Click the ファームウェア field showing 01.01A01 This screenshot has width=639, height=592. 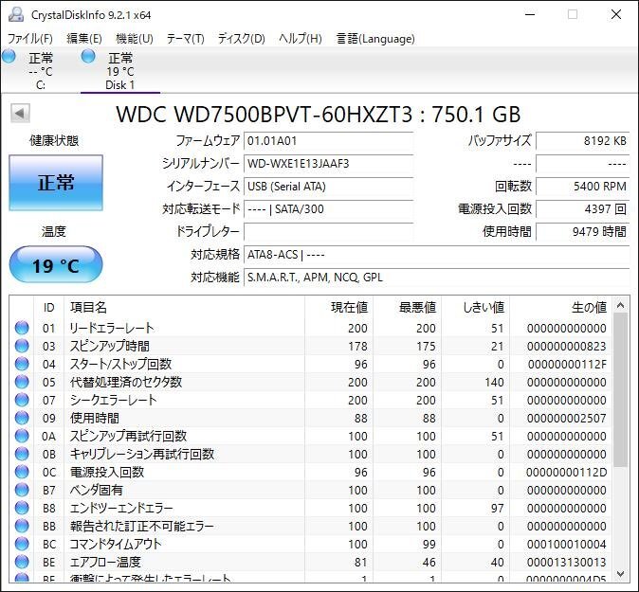click(328, 141)
